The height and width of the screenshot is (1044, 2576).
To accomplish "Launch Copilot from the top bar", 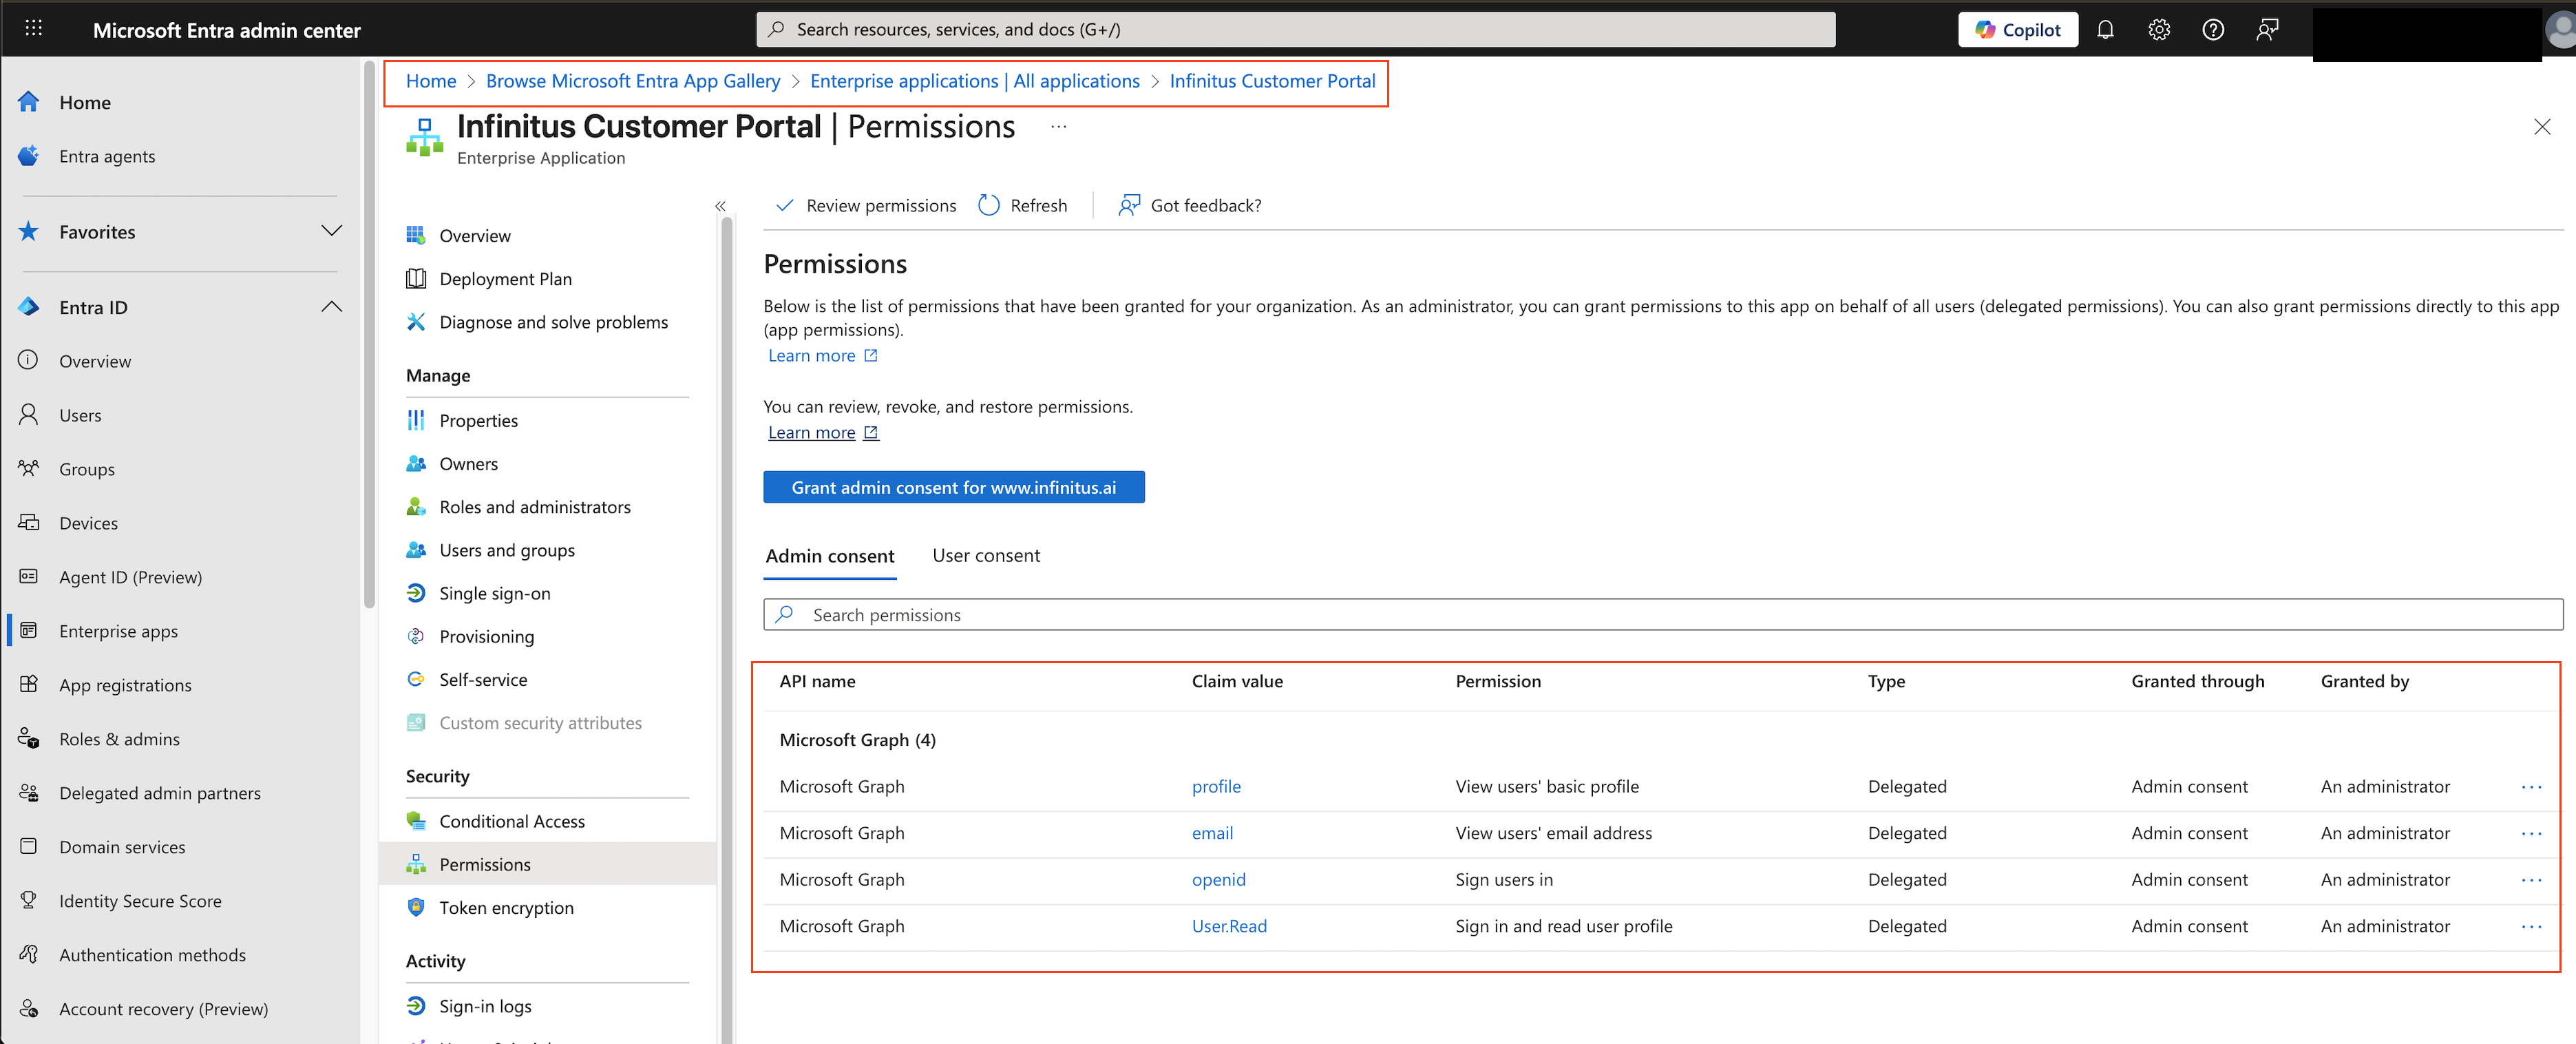I will (x=2017, y=30).
